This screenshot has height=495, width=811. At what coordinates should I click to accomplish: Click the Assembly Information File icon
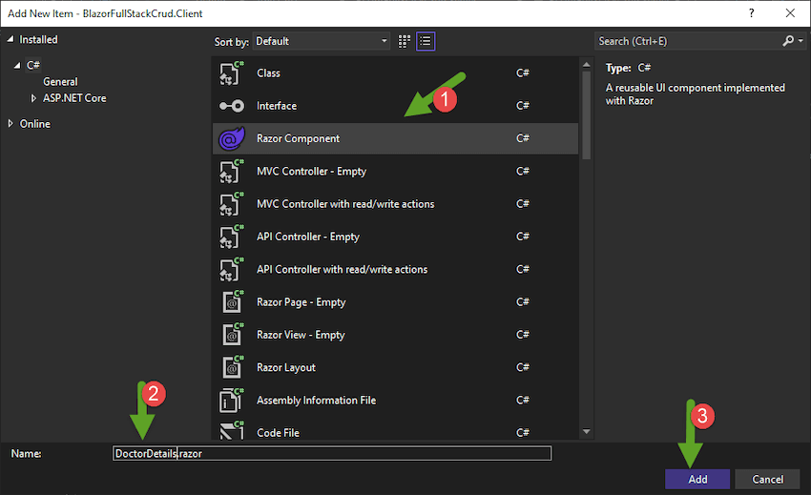click(x=230, y=401)
